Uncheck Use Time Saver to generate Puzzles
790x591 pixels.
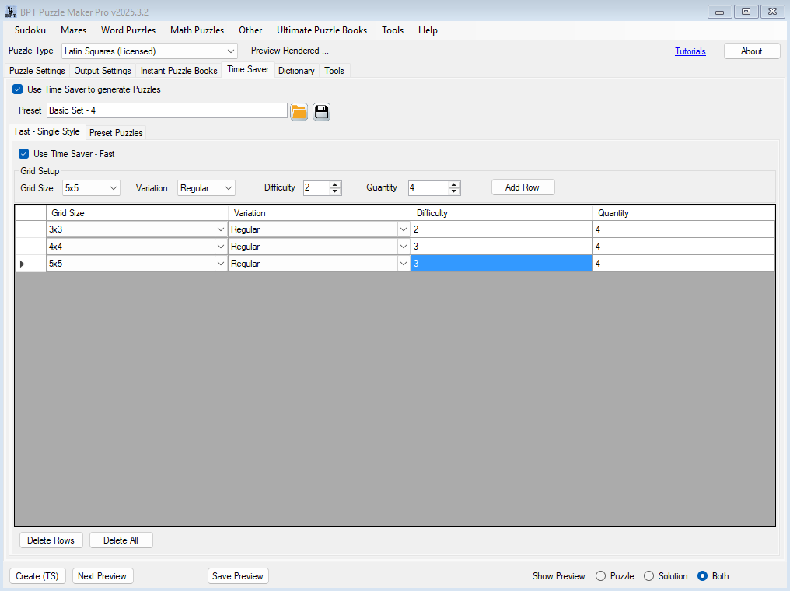[18, 89]
